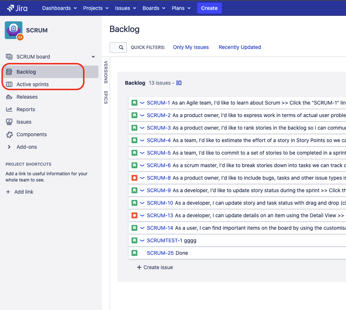Open the SCRUM-8 issue link
This screenshot has width=346, height=310.
[x=159, y=178]
